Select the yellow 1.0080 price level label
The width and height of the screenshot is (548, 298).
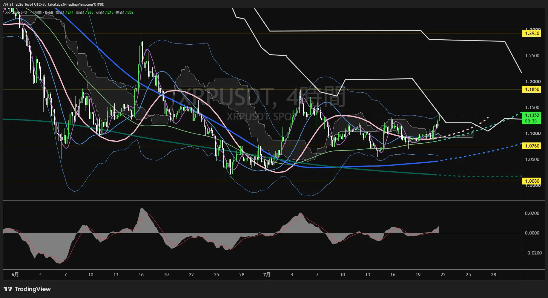532,181
